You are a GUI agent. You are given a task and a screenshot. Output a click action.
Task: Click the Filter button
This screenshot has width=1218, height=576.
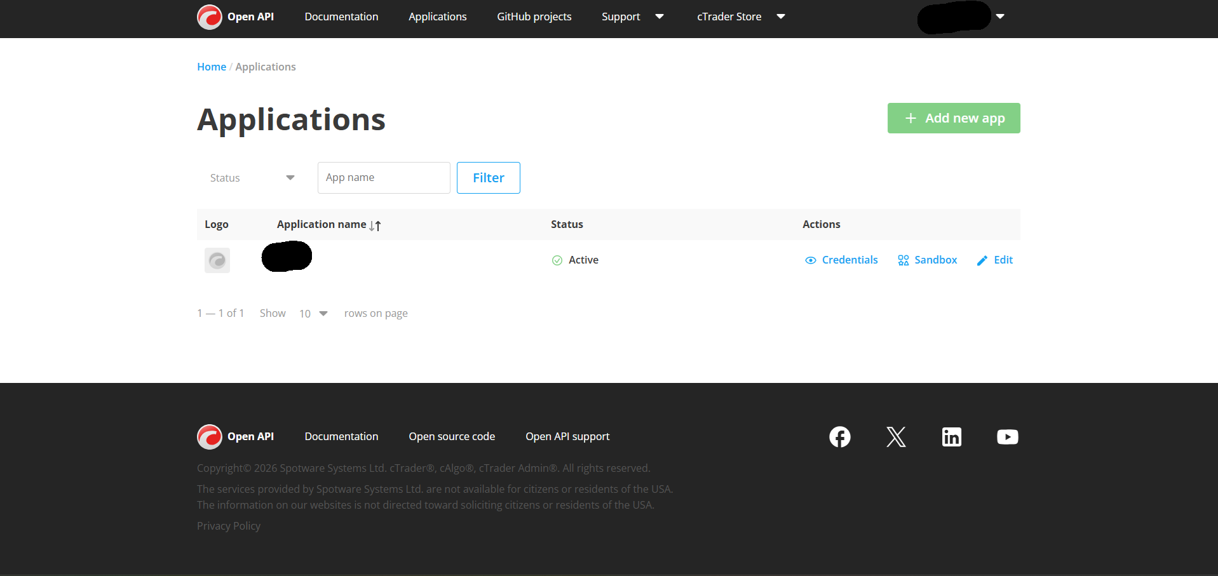pyautogui.click(x=488, y=178)
